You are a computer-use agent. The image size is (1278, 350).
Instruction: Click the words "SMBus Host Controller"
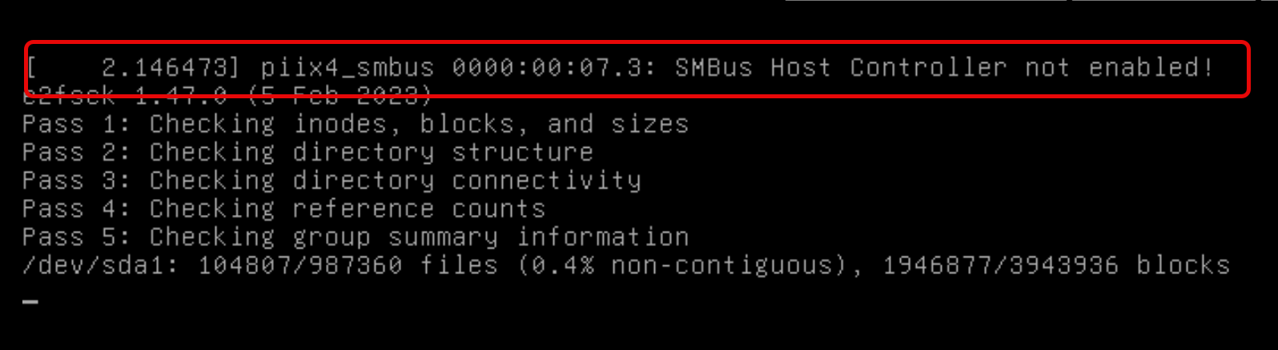pos(840,68)
